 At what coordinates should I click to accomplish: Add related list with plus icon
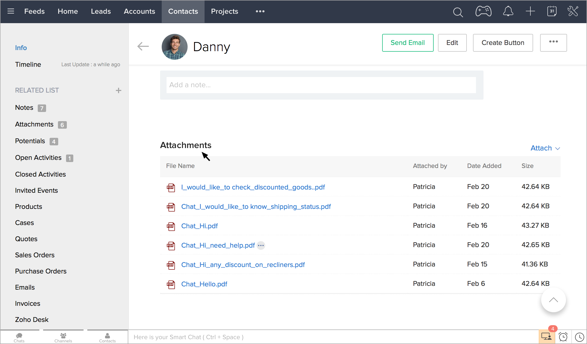click(118, 90)
